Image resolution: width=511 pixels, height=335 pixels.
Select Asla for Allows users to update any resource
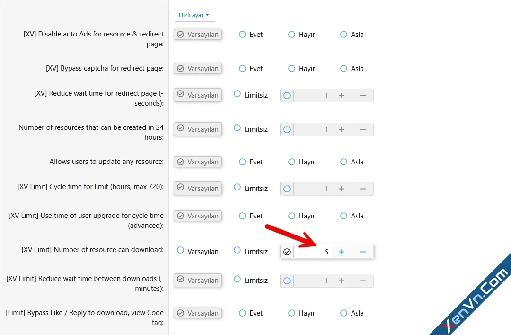click(344, 162)
